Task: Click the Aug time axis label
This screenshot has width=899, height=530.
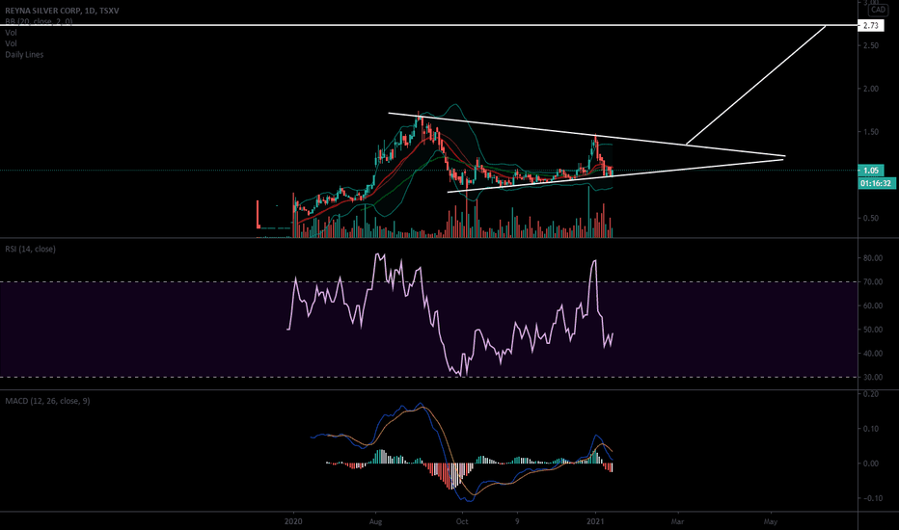Action: [375, 521]
